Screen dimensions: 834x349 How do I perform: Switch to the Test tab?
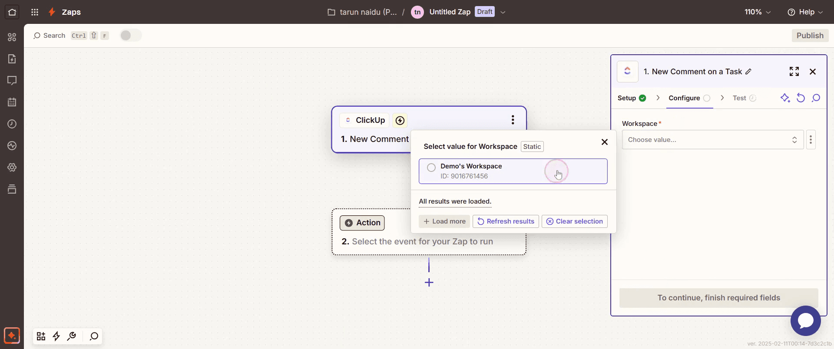click(x=744, y=98)
